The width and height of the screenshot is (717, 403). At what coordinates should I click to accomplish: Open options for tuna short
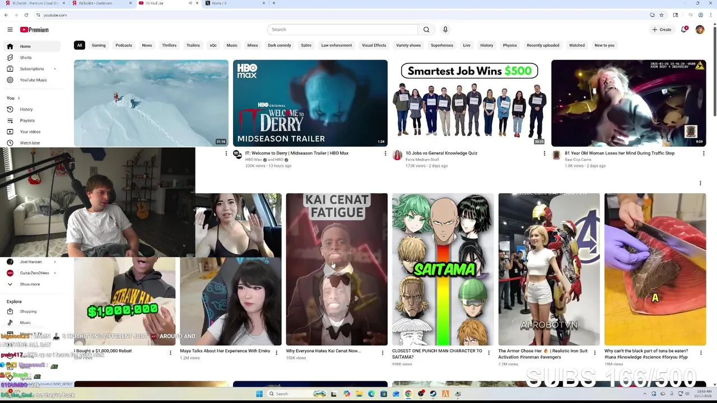(x=701, y=353)
